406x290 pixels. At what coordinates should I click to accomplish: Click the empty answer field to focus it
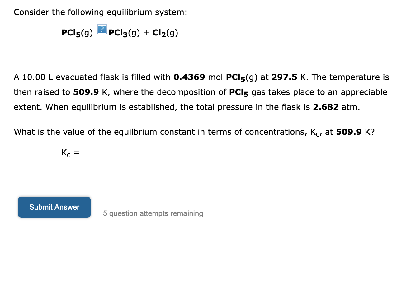(113, 152)
